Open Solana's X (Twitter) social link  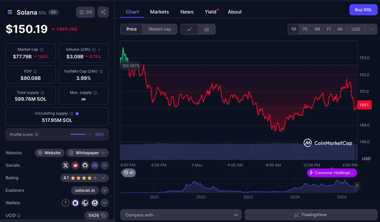point(65,165)
